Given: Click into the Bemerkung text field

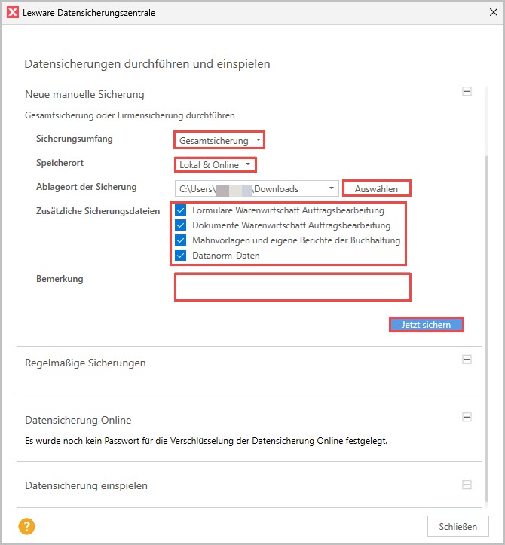Looking at the screenshot, I should pyautogui.click(x=292, y=287).
